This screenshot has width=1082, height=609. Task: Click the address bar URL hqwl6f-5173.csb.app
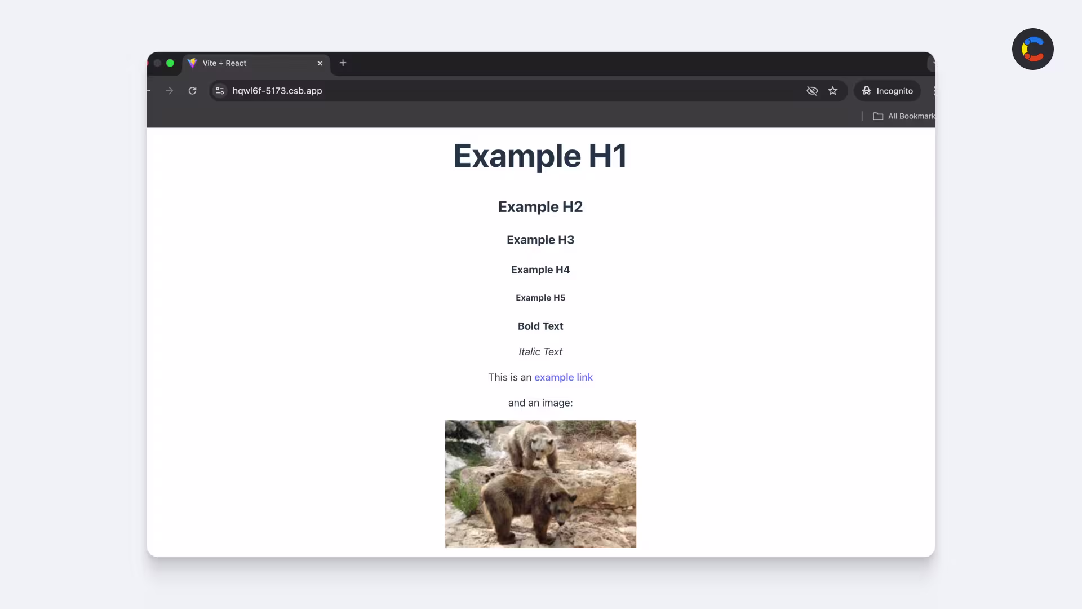tap(277, 91)
